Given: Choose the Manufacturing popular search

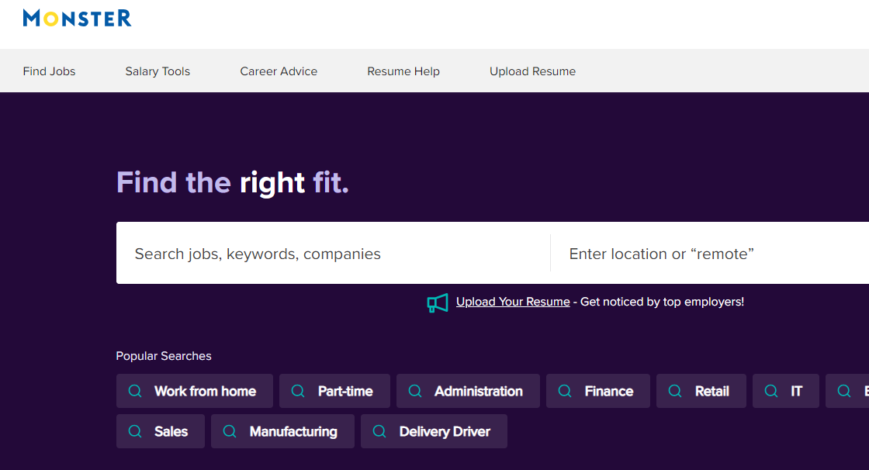Looking at the screenshot, I should point(282,431).
